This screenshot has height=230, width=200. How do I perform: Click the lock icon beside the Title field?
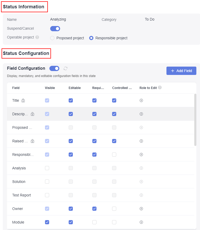coord(23,100)
